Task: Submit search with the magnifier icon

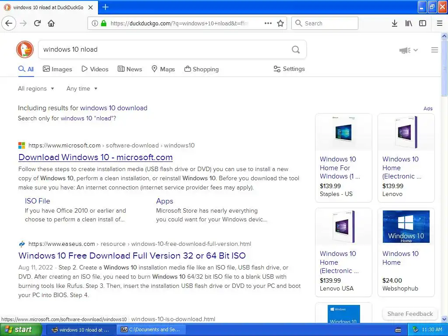Action: pyautogui.click(x=296, y=49)
